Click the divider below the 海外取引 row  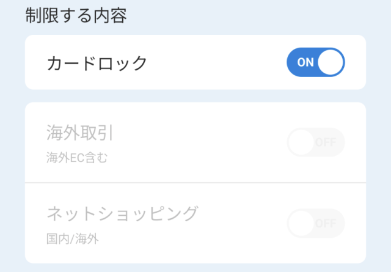tap(195, 183)
